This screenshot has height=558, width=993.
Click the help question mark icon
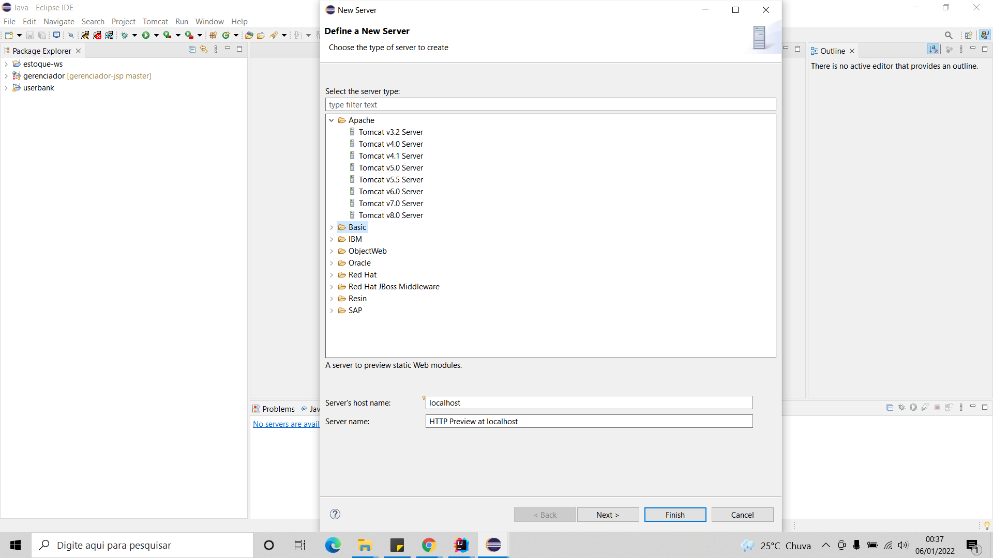(335, 514)
